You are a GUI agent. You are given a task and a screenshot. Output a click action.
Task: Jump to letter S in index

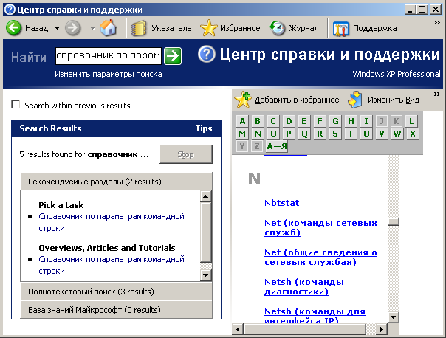pyautogui.click(x=335, y=134)
